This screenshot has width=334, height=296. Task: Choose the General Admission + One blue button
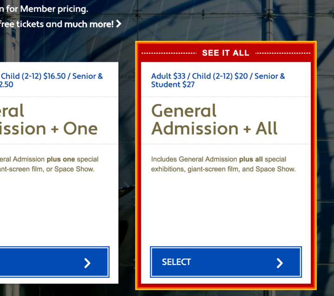coord(55,262)
